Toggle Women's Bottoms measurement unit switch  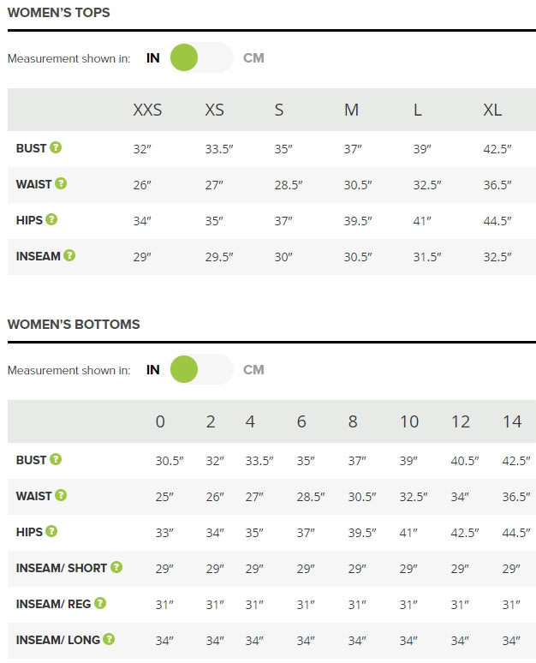(x=201, y=369)
